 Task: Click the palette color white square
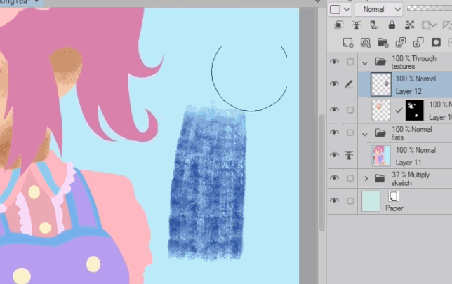(335, 9)
